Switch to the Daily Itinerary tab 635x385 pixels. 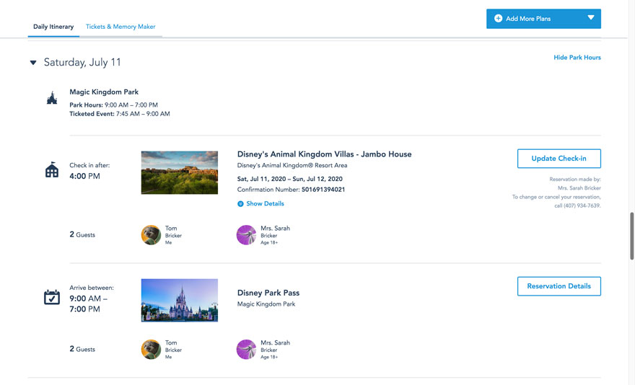click(x=53, y=27)
